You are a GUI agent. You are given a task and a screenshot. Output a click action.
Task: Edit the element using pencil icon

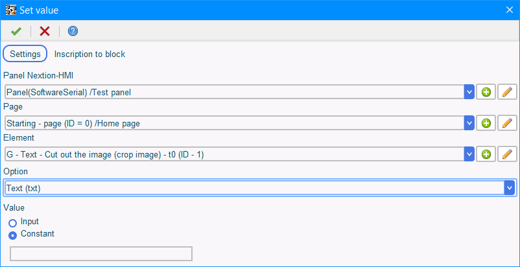(508, 154)
